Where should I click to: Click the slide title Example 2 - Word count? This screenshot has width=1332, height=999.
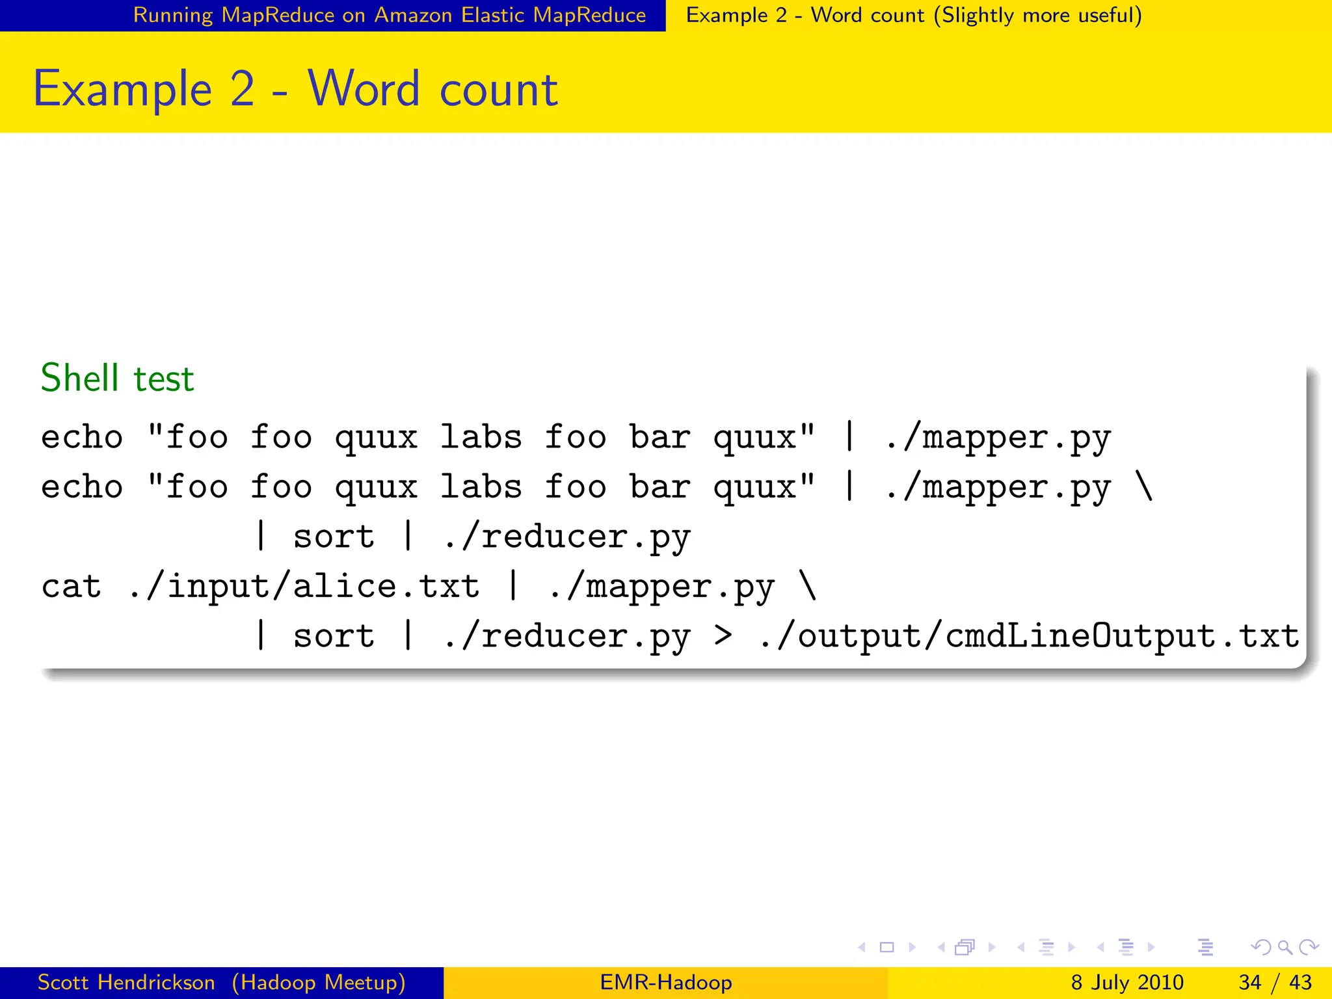pyautogui.click(x=295, y=89)
